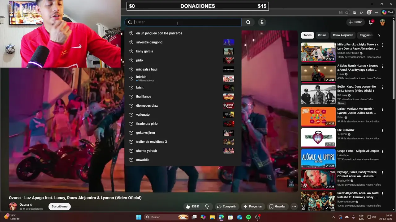Open the YouTube account avatar menu
Image resolution: width=396 pixels, height=222 pixels.
tap(383, 22)
